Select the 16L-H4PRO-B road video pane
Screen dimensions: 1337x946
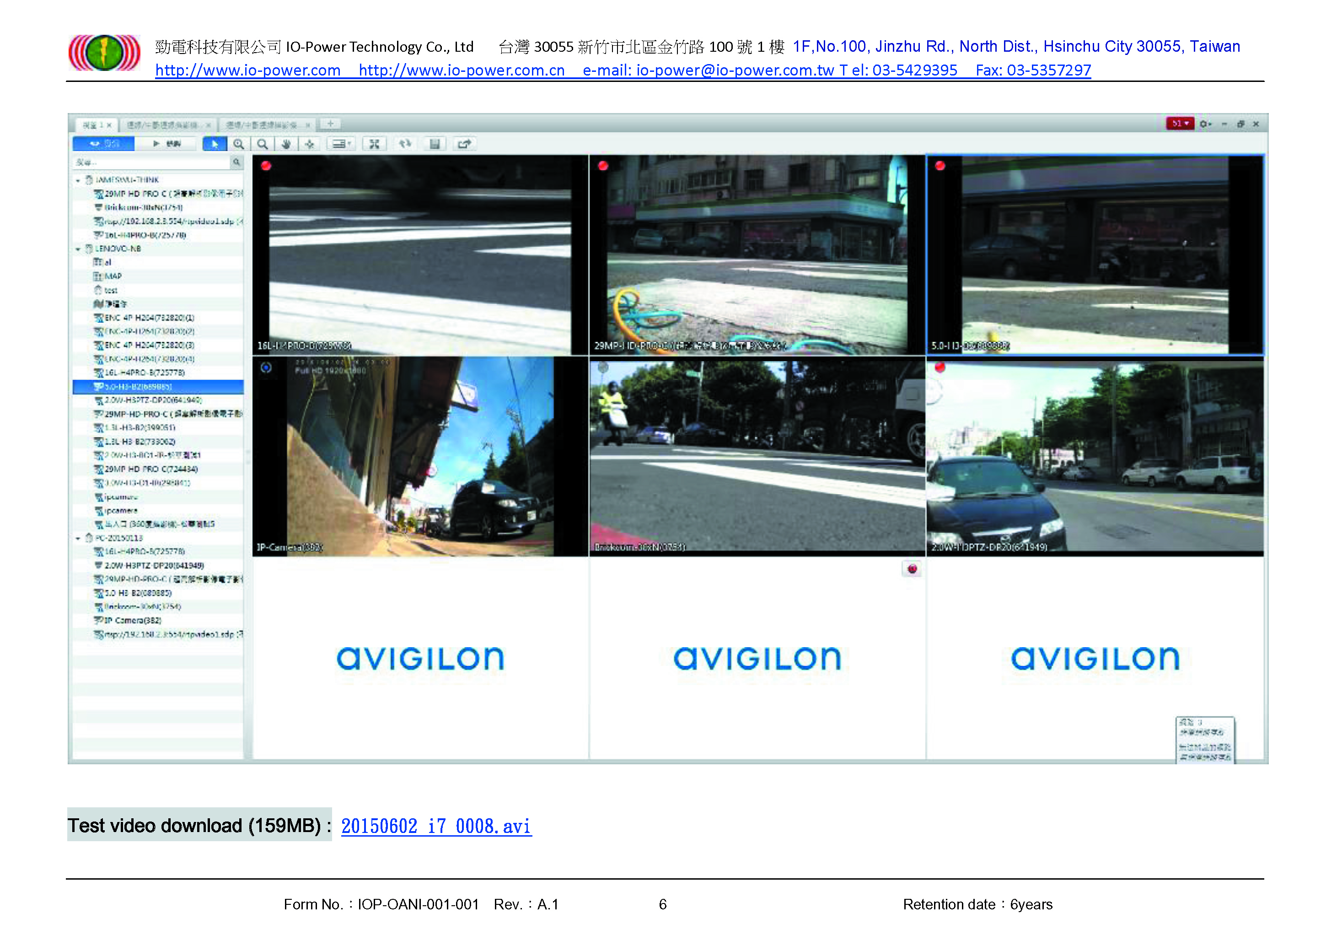click(x=420, y=254)
